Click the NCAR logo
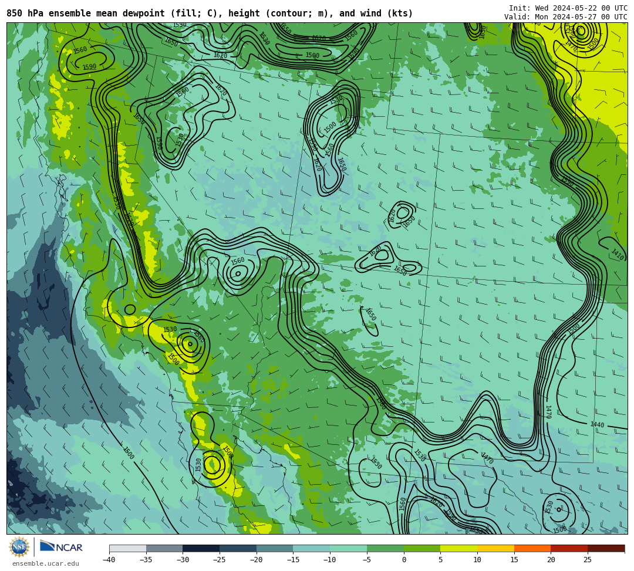Screen dimensions: 634x571 61,547
